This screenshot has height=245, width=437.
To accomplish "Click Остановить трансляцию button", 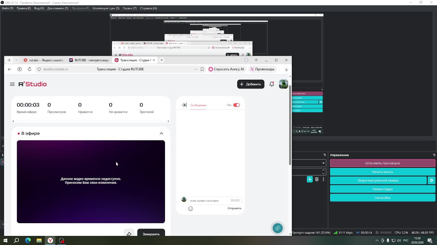I will pos(383,163).
